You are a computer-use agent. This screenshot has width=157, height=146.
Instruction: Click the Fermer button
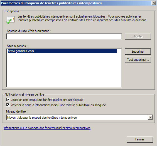click(140, 139)
